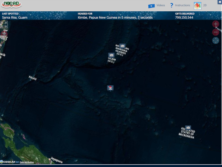Screen dimensions: 222x167
Task: Click the Federated States of Micronesia label
Action: [x=187, y=134]
